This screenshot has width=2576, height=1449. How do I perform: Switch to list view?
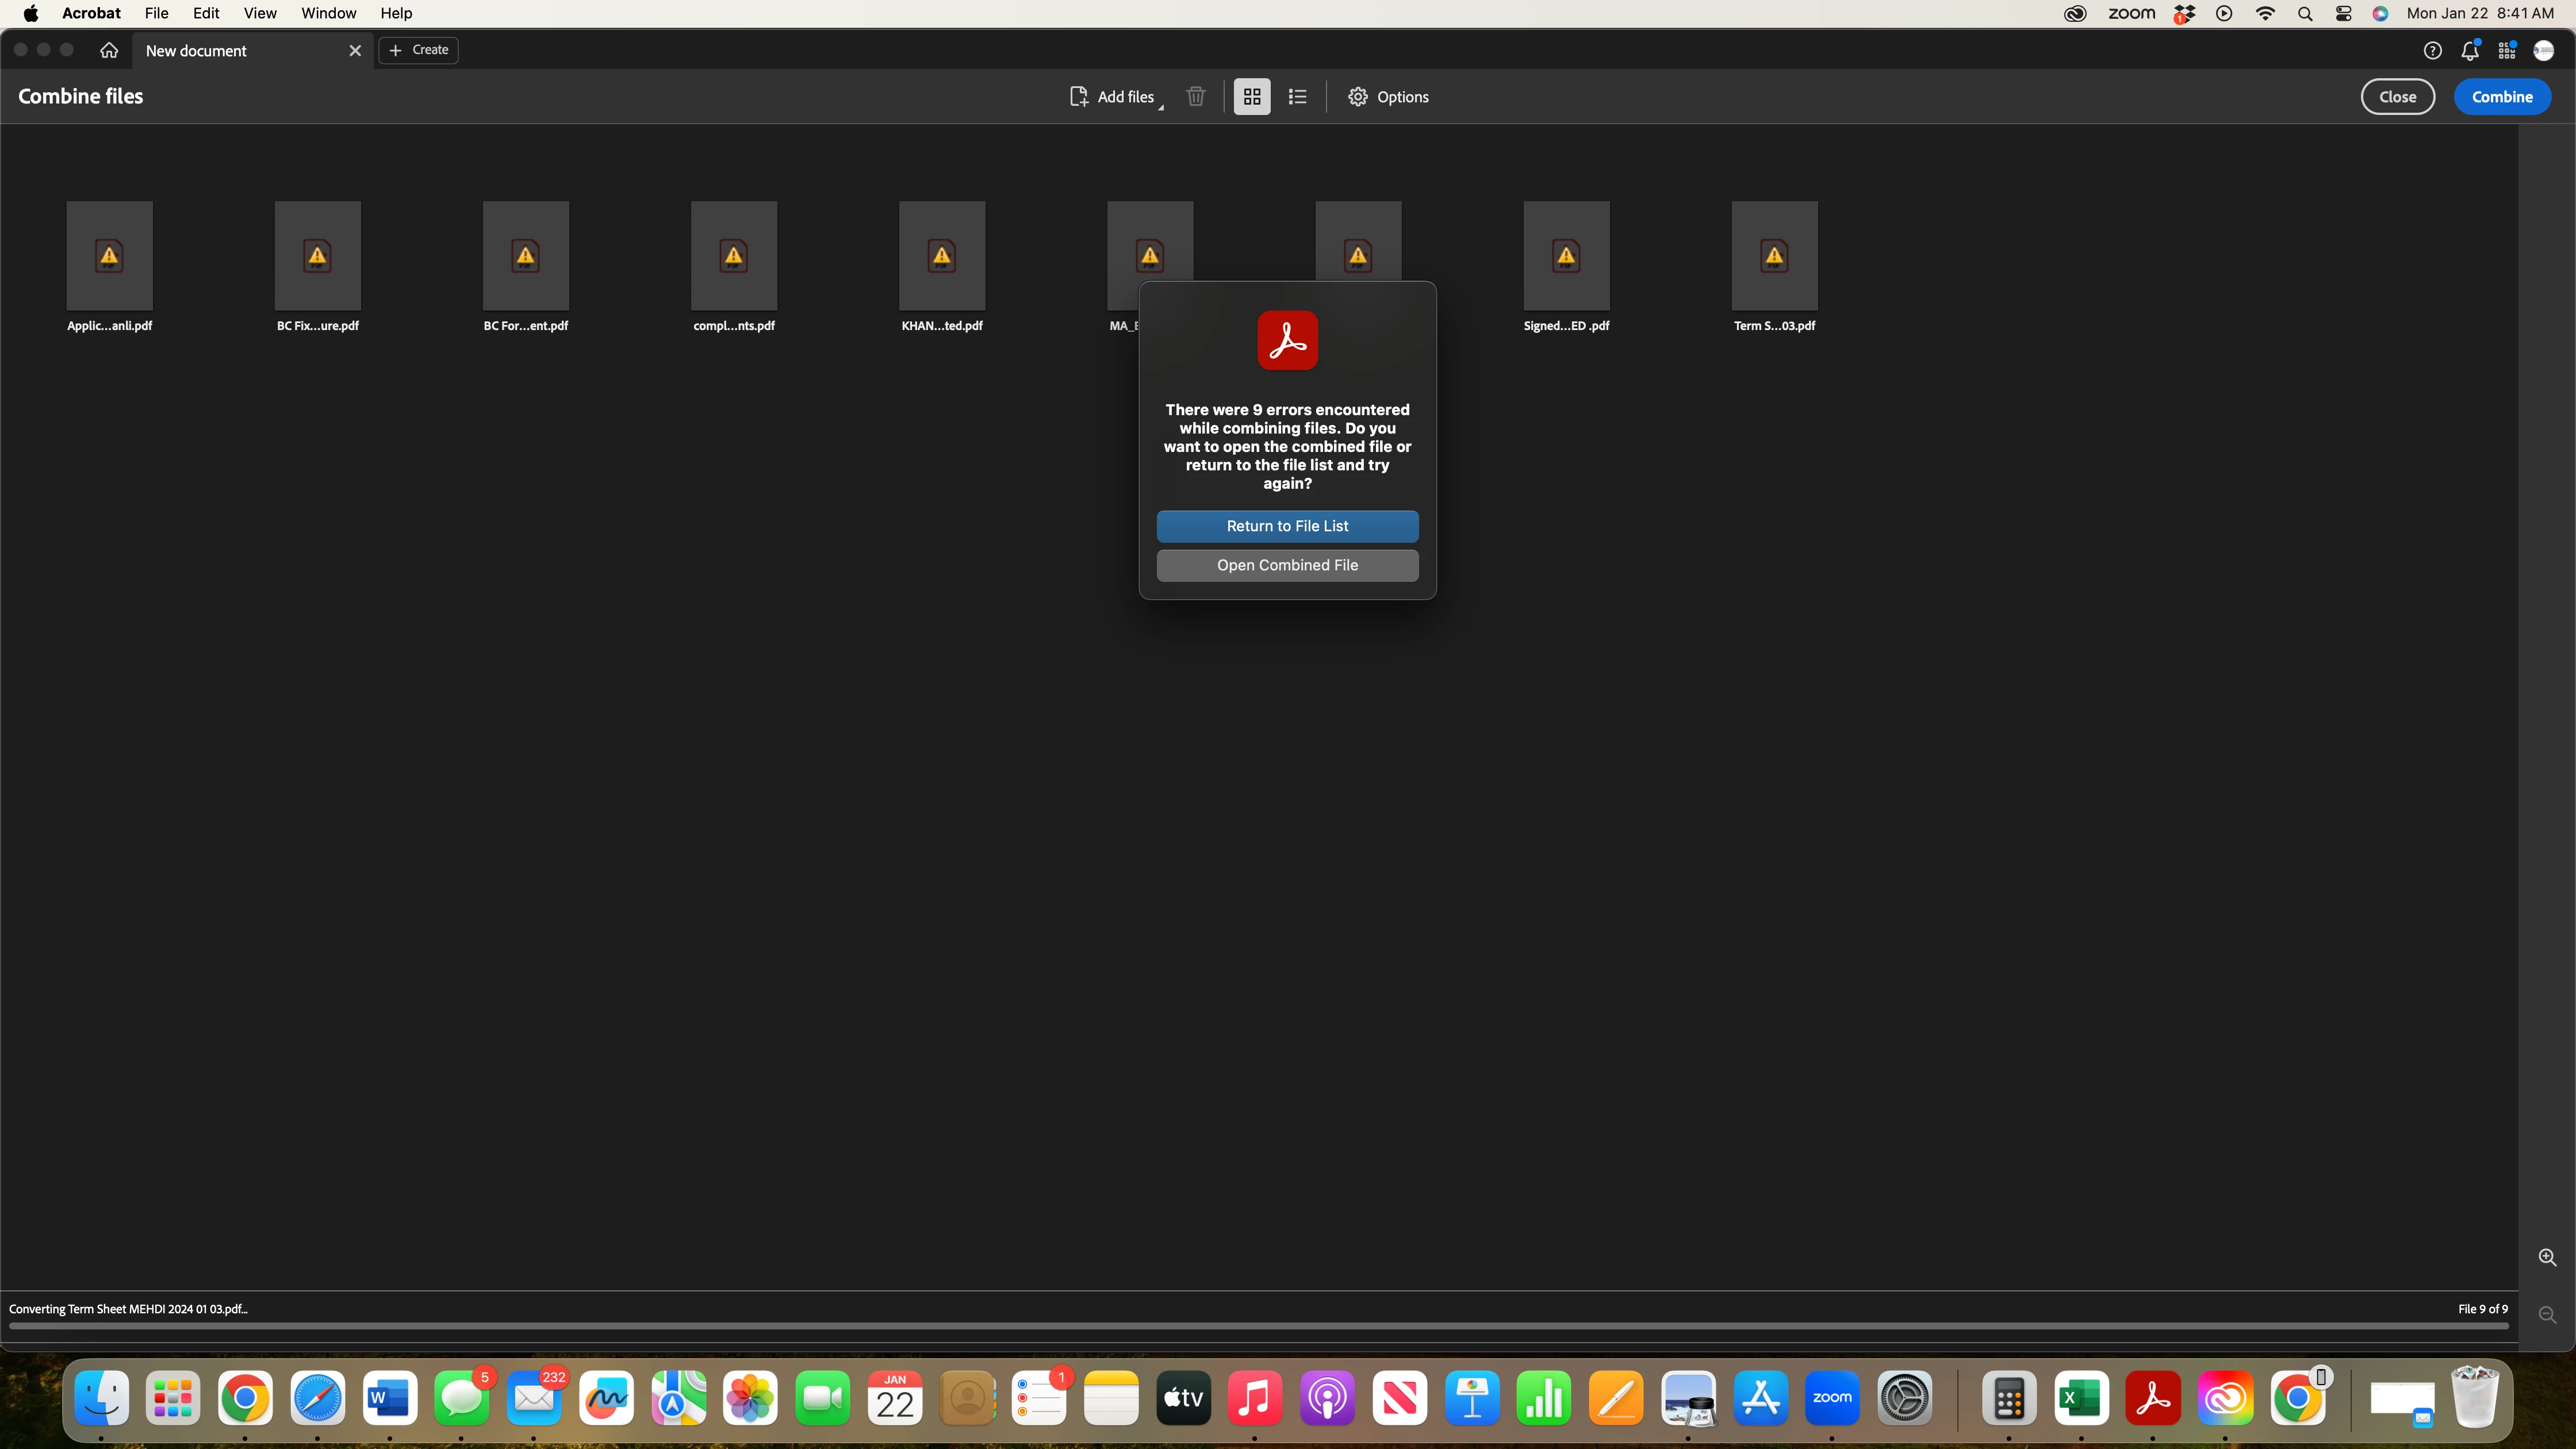click(x=1297, y=97)
